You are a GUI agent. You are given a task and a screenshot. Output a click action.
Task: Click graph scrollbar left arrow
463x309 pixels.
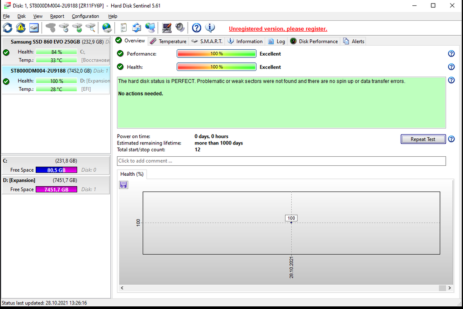[122, 288]
